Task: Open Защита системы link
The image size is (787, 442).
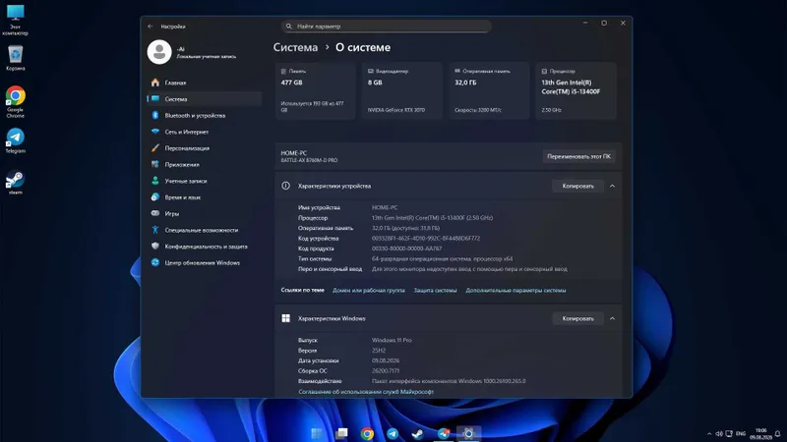Action: point(435,290)
